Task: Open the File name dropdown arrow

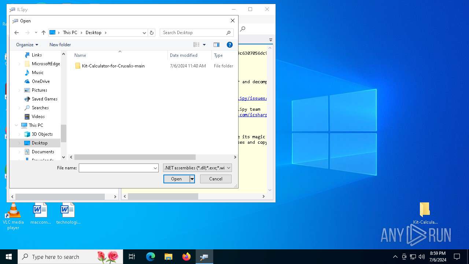Action: [155, 168]
